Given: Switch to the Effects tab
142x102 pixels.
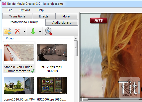Looking at the screenshot, I should (44, 16).
